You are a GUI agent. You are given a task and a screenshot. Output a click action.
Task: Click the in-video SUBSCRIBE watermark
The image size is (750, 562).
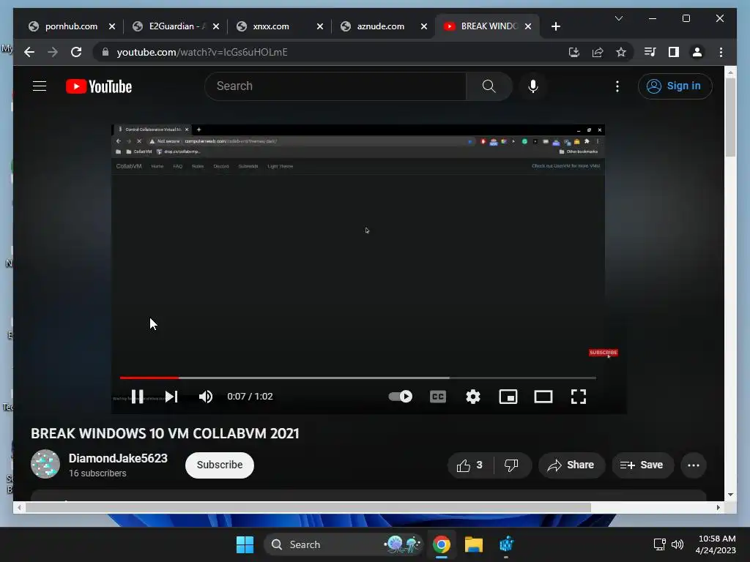(x=604, y=353)
